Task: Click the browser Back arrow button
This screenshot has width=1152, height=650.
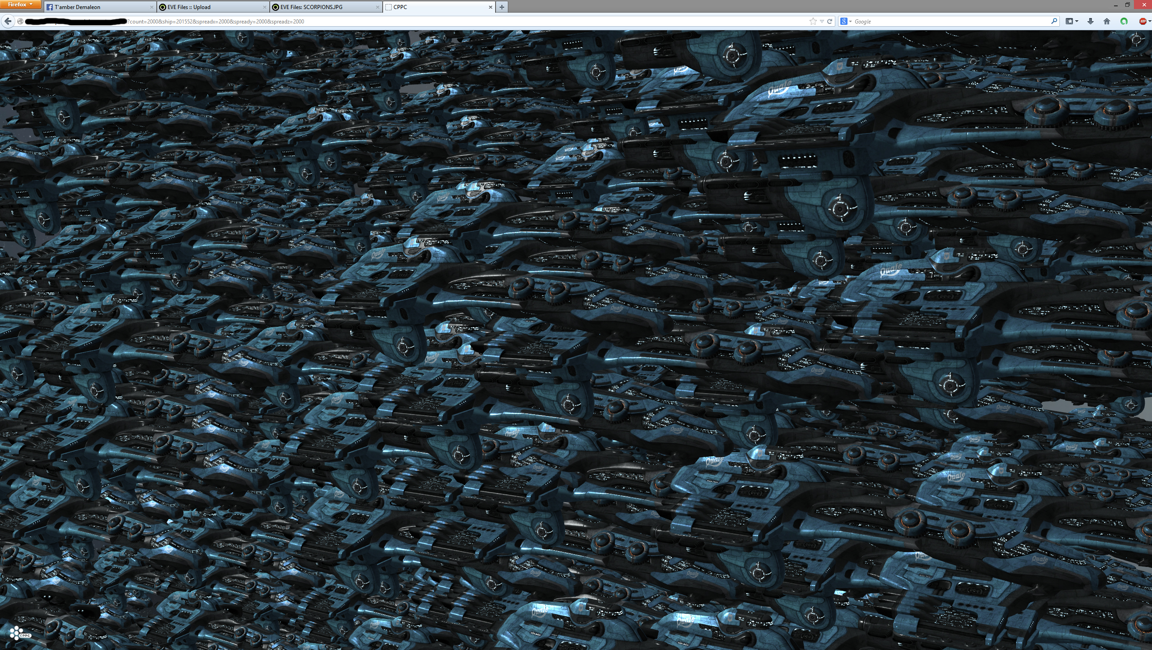Action: click(8, 21)
